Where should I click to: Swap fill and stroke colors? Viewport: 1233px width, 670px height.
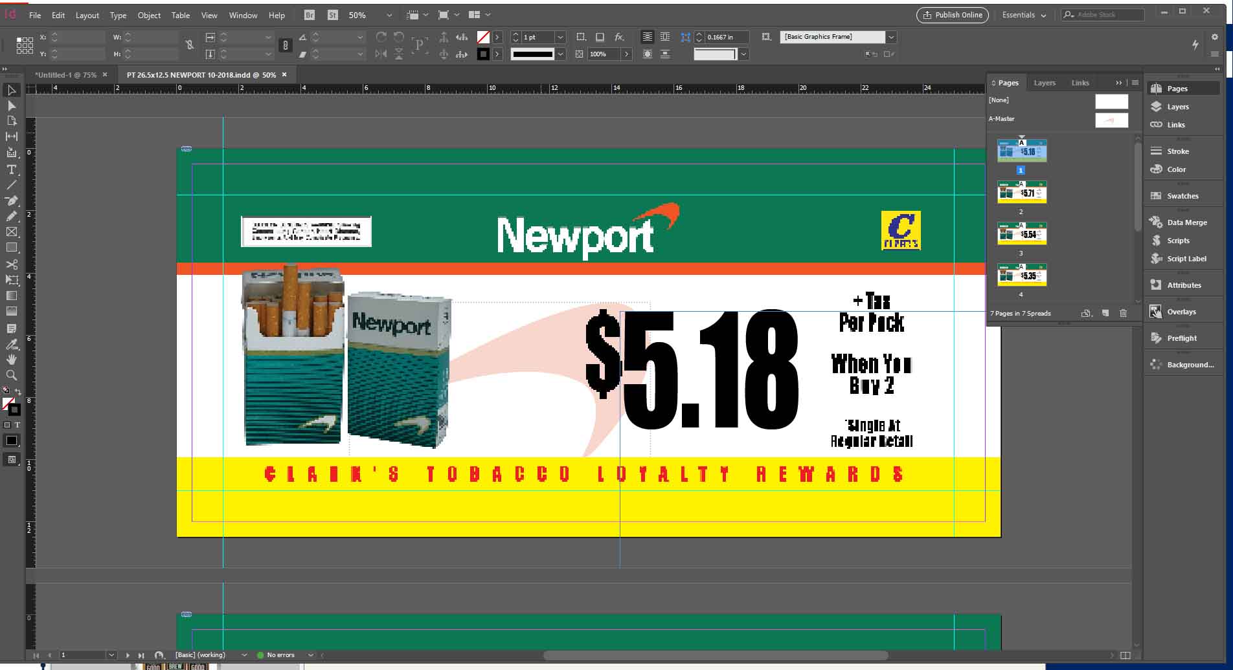click(x=17, y=391)
